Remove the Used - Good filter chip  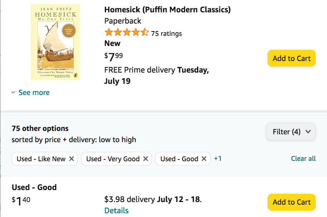click(x=204, y=159)
